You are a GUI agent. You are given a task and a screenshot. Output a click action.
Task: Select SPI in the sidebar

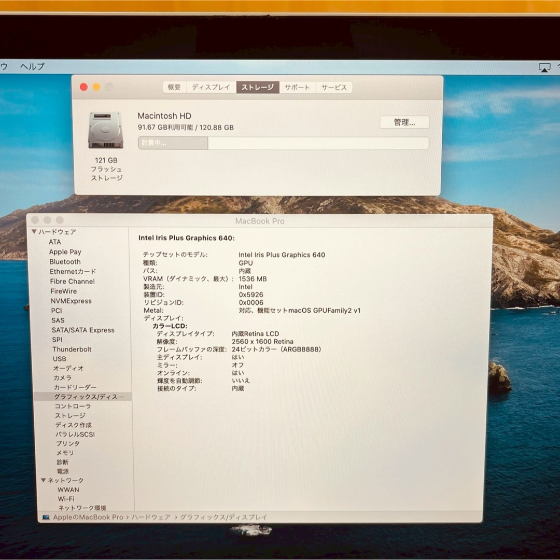[x=57, y=340]
